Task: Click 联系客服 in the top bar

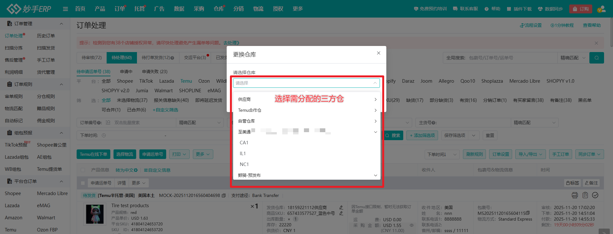Action: (465, 9)
